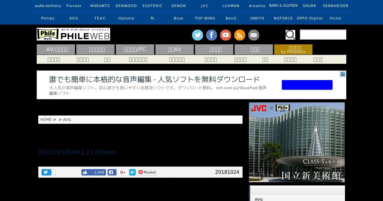Open the JVC National Art Center banner
The width and height of the screenshot is (383, 201).
(x=297, y=142)
